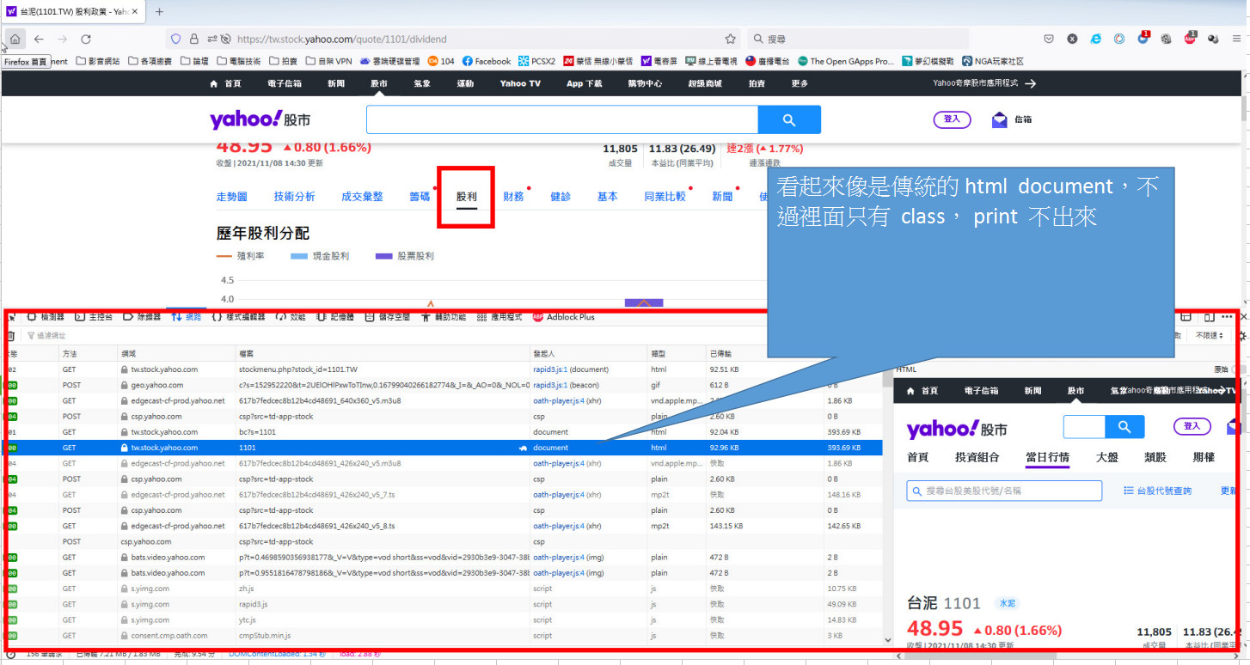Expand the 更多 menu in Yahoo nav
The height and width of the screenshot is (665, 1250).
pyautogui.click(x=800, y=83)
